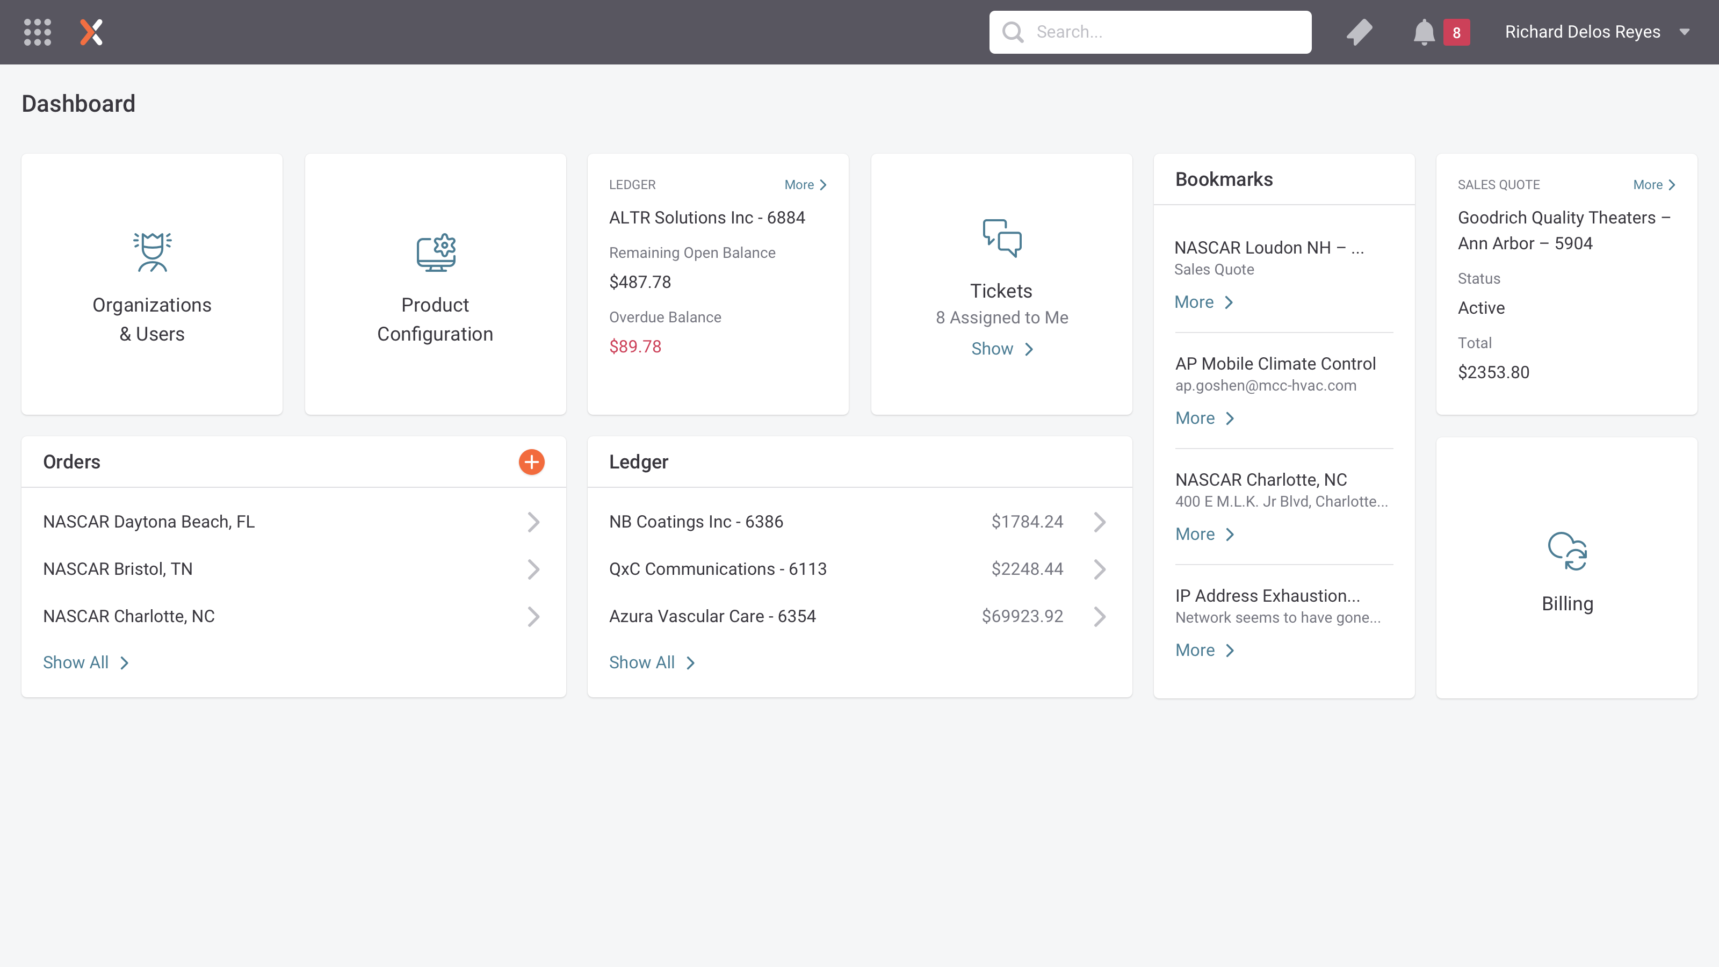The height and width of the screenshot is (967, 1719).
Task: Select NB Coatings Inc - 6386 row
Action: [x=860, y=522]
